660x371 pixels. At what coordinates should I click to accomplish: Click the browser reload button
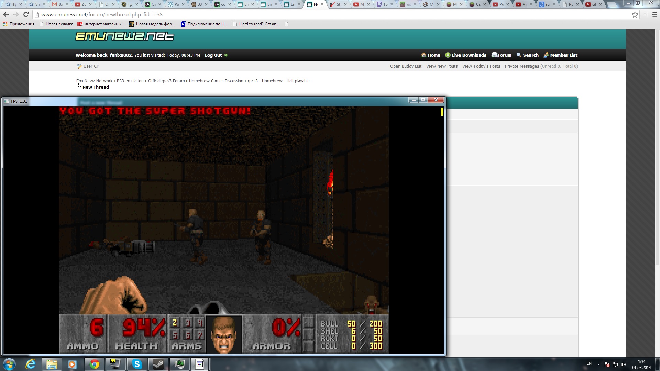click(x=26, y=14)
